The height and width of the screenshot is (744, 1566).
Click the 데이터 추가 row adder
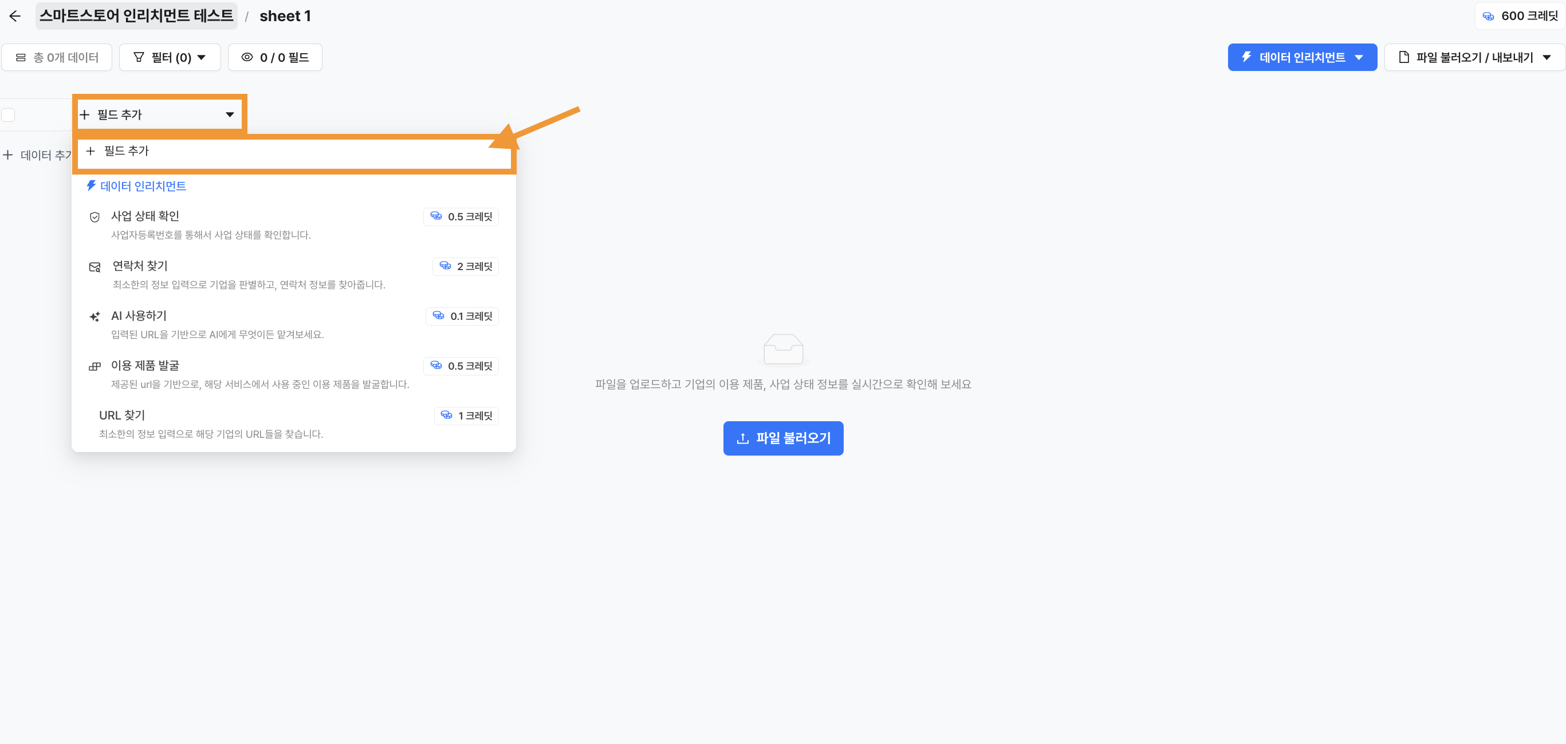click(x=38, y=156)
